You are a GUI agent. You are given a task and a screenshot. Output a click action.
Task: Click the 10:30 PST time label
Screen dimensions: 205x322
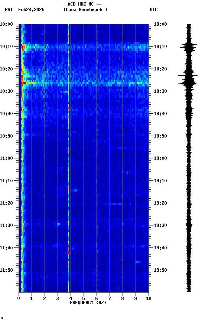6,91
